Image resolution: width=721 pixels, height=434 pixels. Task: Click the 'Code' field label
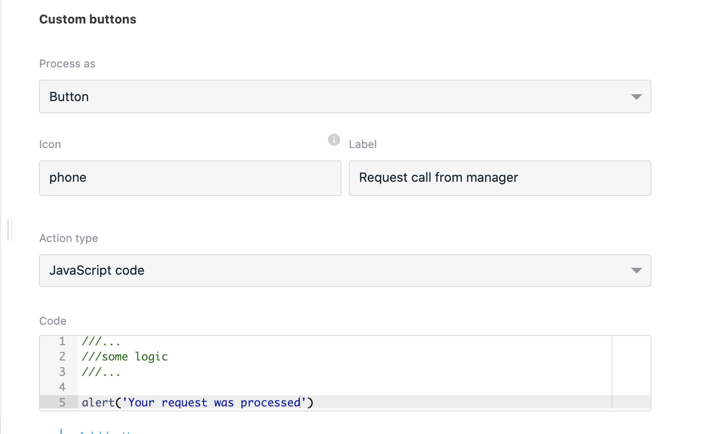53,321
